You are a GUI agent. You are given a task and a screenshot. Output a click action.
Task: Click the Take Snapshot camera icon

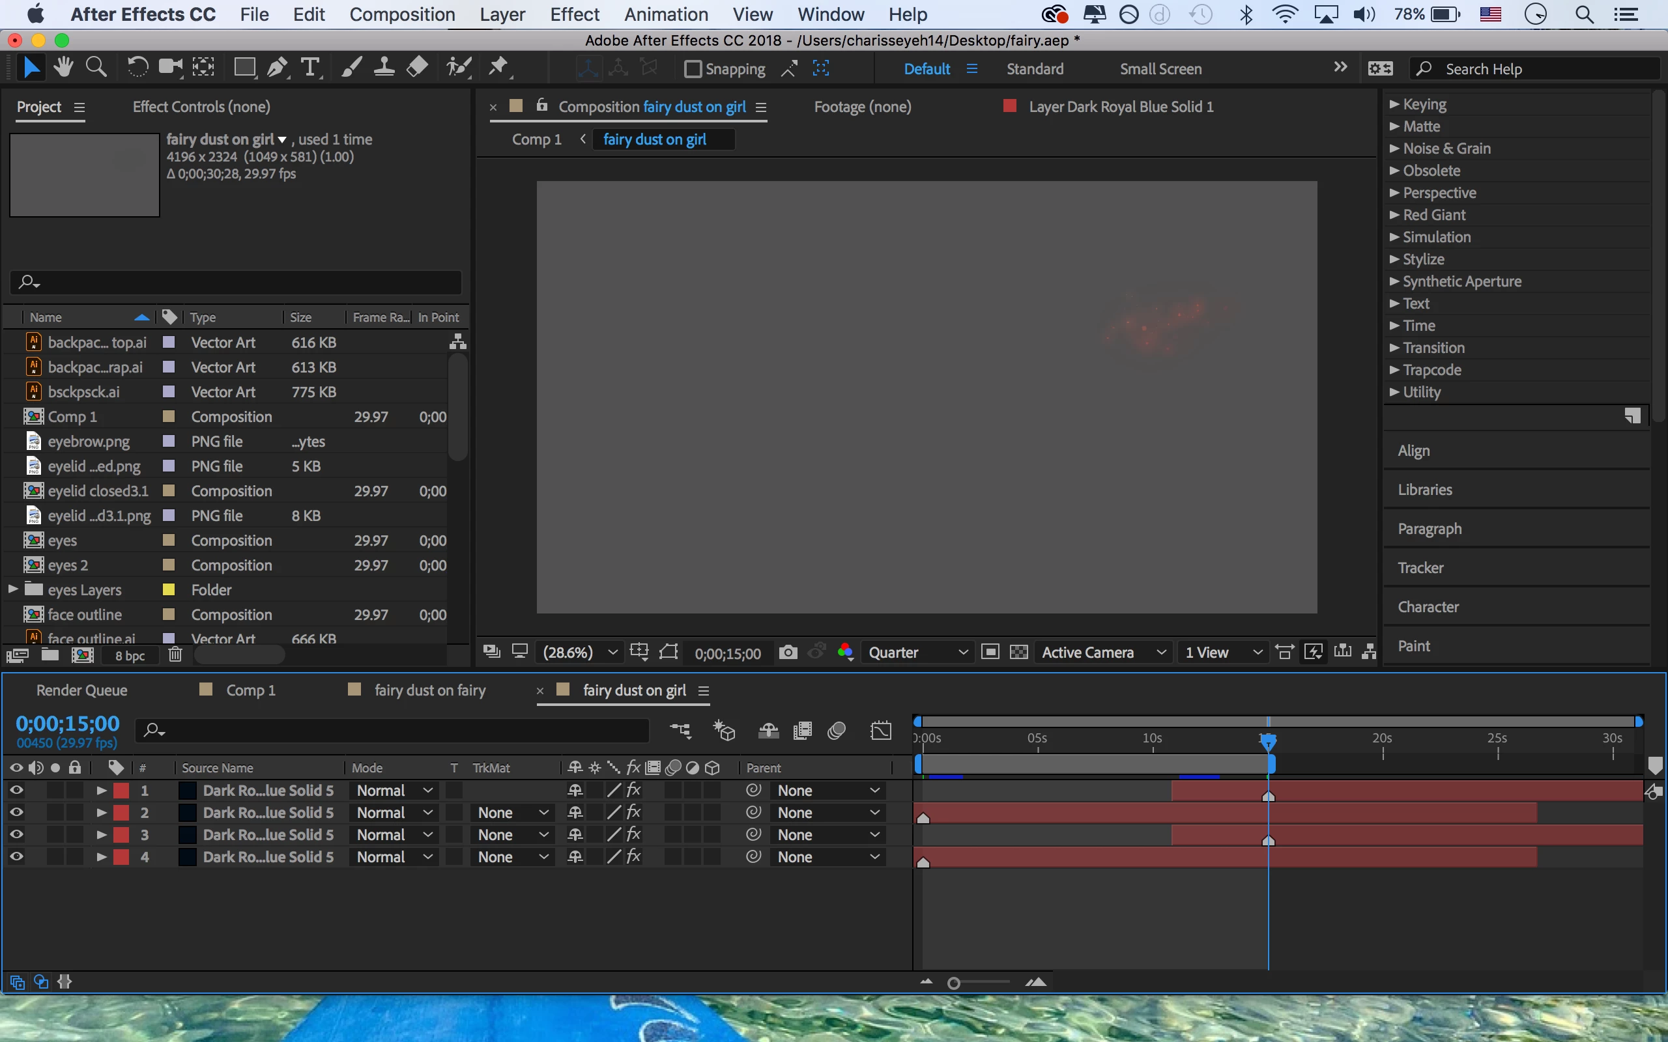coord(788,652)
